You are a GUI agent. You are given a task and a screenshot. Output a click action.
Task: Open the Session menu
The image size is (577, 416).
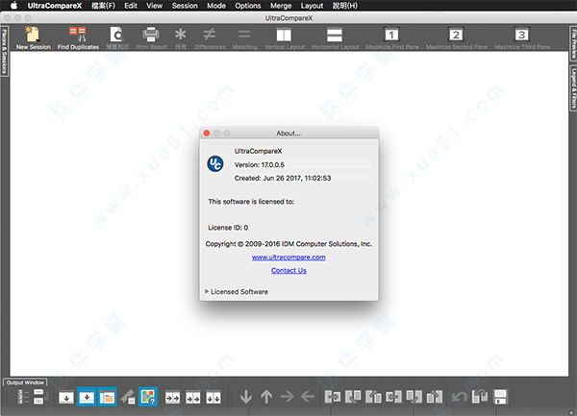pos(185,6)
